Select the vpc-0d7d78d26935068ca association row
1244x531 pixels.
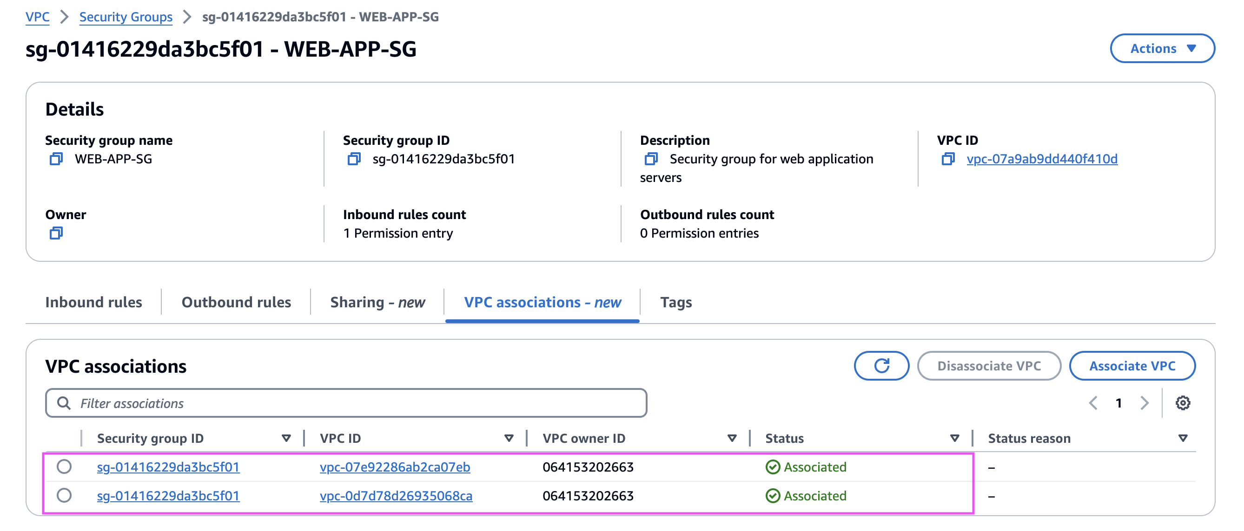click(64, 495)
